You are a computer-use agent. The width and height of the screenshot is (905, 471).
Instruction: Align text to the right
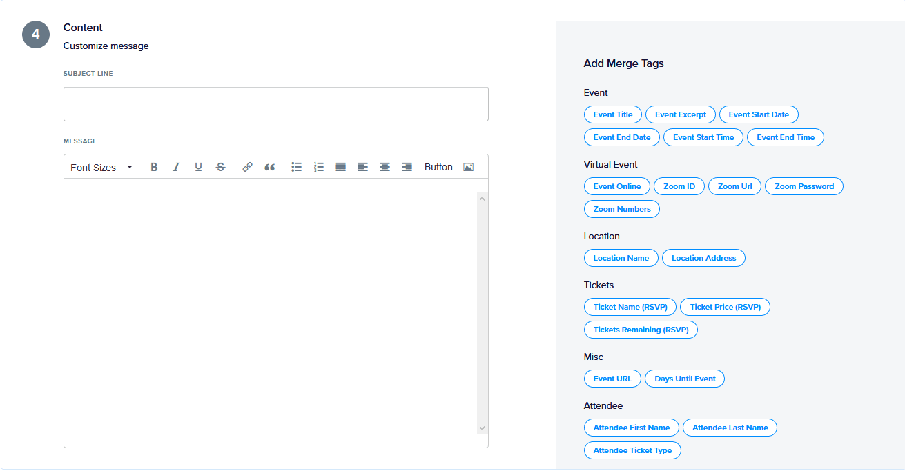pyautogui.click(x=407, y=166)
